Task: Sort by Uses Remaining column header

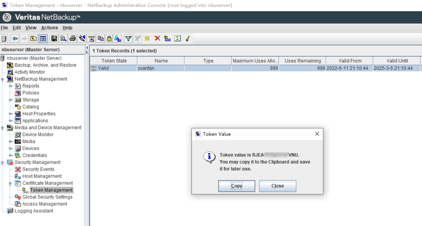Action: click(302, 61)
